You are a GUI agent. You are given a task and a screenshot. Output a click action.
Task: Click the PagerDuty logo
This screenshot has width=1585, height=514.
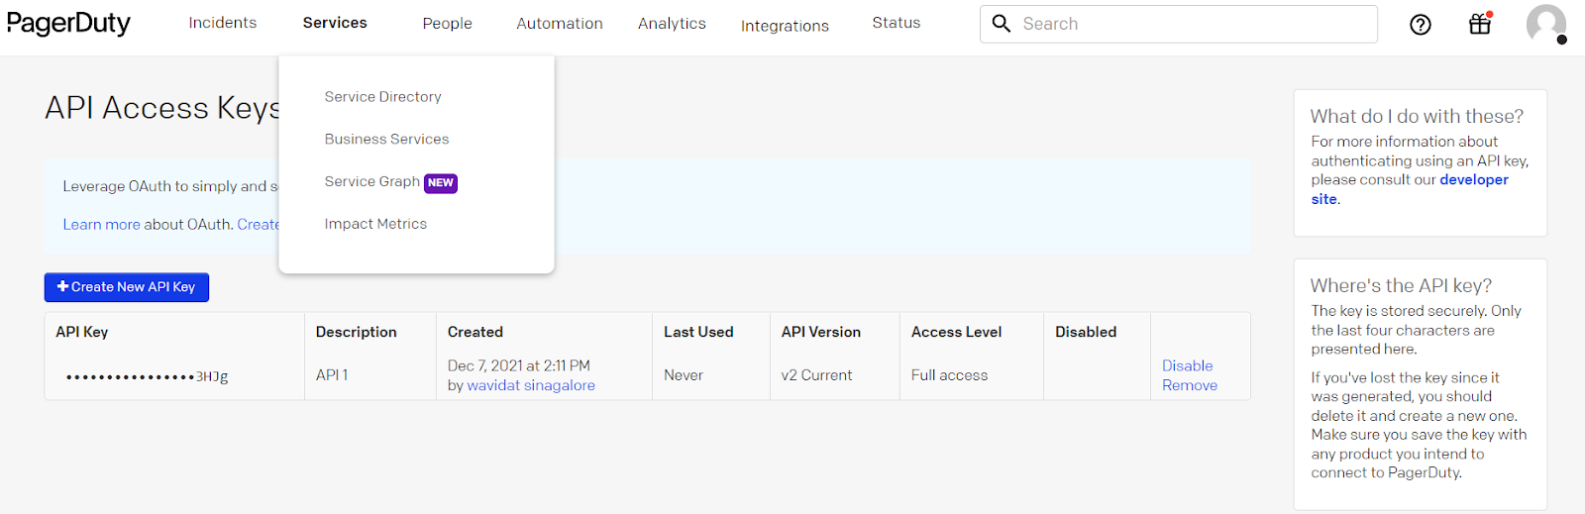click(x=68, y=23)
